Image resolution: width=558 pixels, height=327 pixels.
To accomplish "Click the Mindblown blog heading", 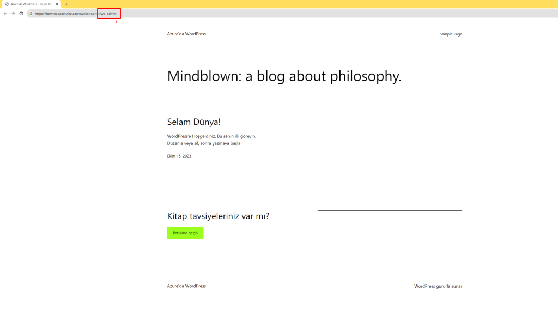I will [284, 76].
